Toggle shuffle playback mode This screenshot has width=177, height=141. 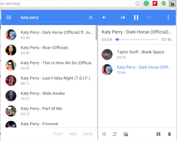(x=104, y=134)
